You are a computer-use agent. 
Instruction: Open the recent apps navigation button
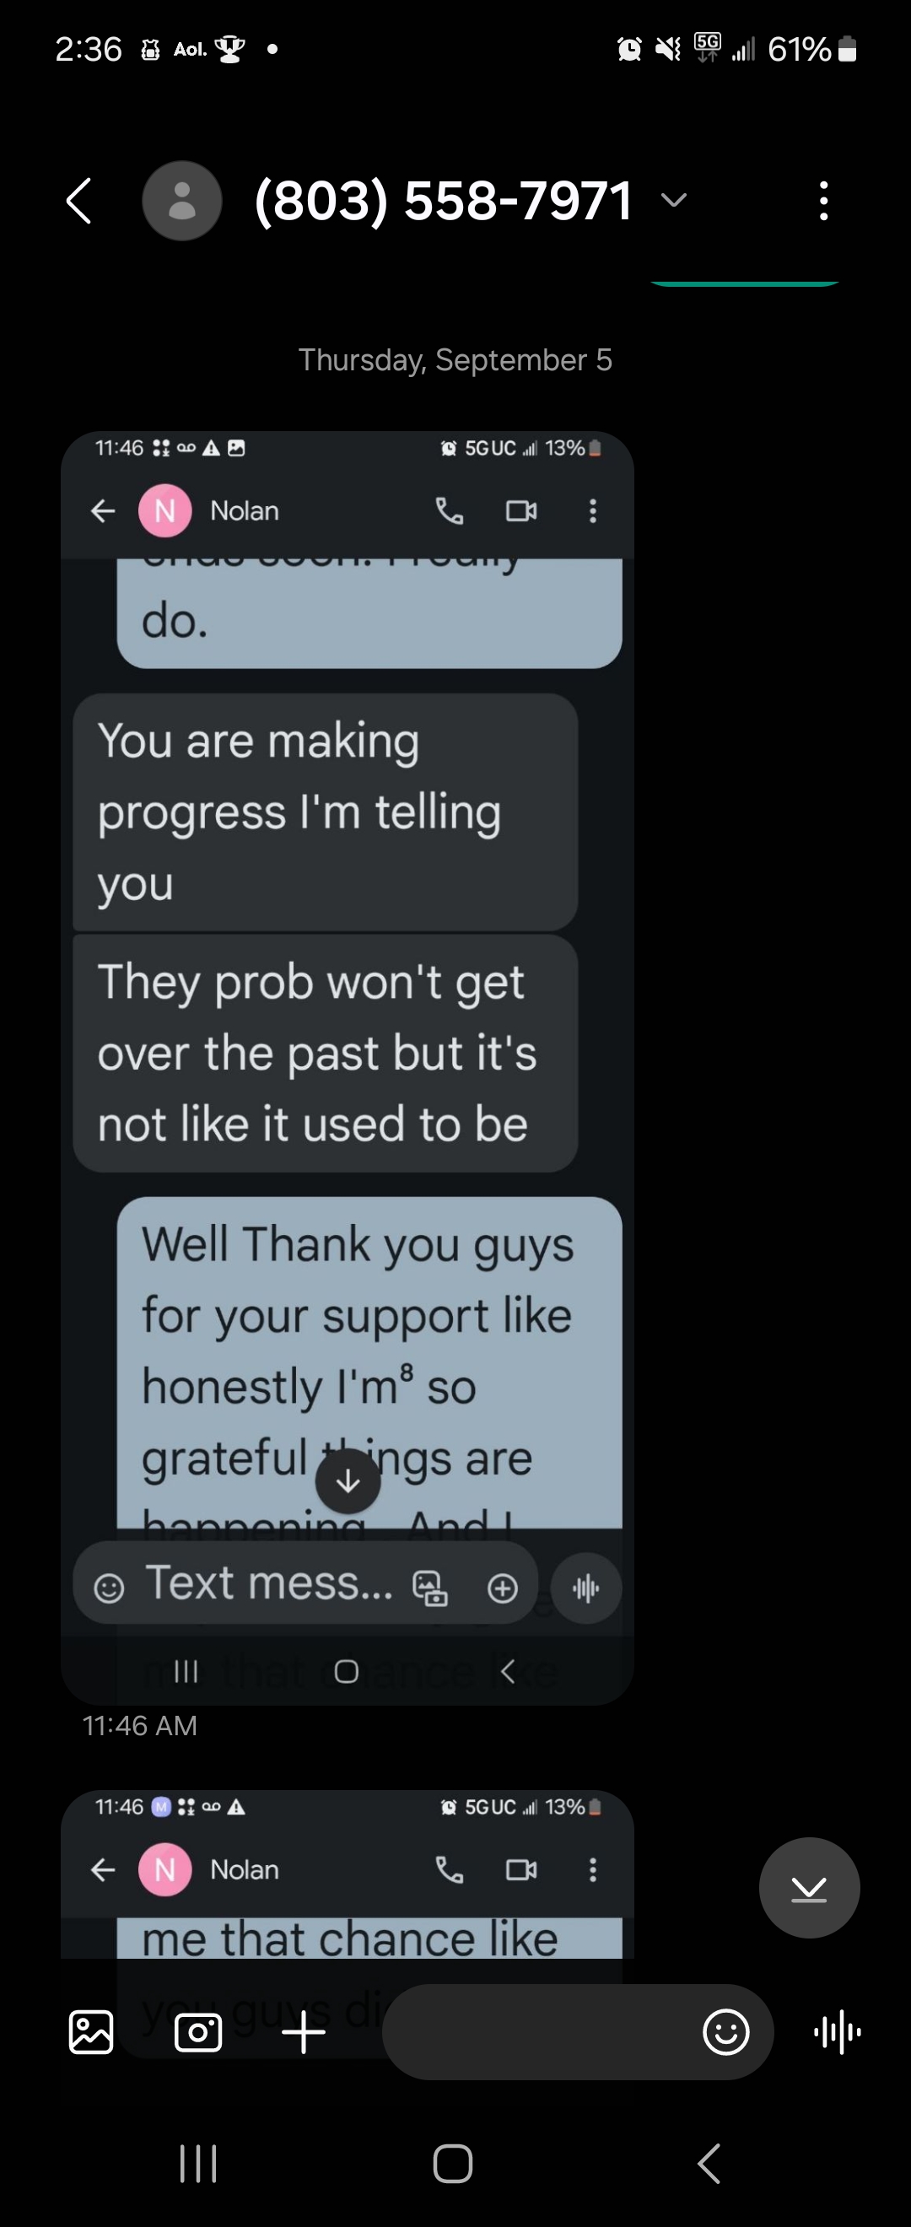point(198,2164)
